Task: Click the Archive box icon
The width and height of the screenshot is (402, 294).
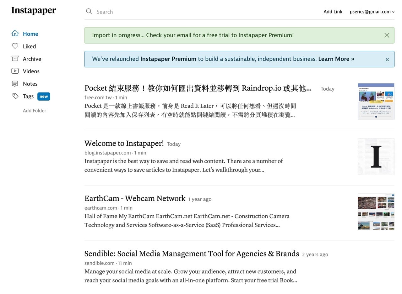Action: pyautogui.click(x=15, y=59)
